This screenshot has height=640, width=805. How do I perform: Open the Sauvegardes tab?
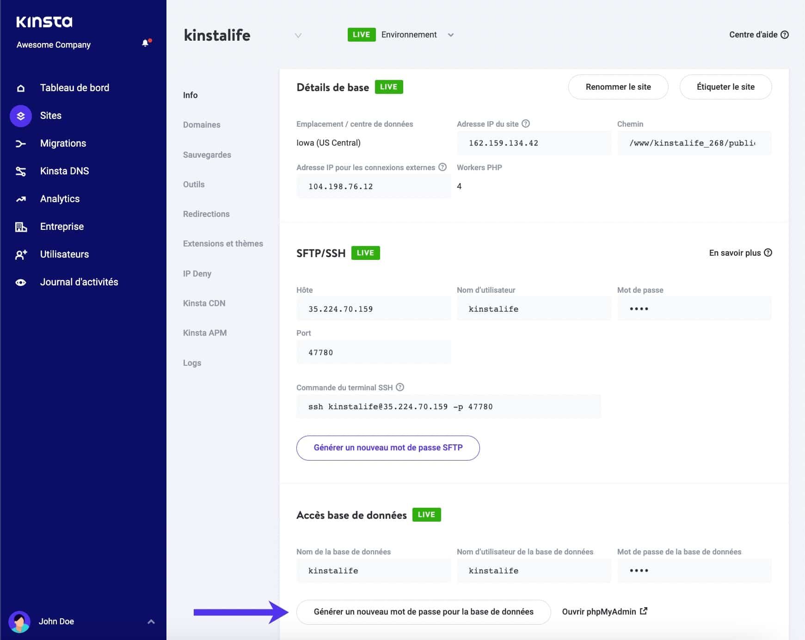click(207, 155)
